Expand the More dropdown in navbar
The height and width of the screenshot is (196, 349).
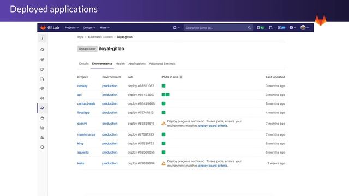tap(105, 28)
